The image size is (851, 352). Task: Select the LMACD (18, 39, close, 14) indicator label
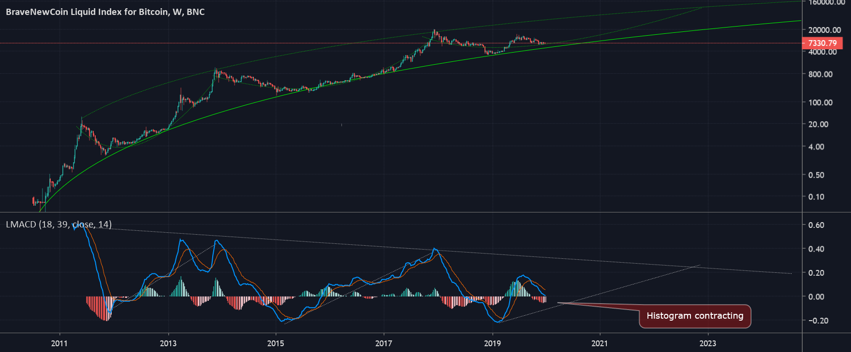pyautogui.click(x=59, y=224)
